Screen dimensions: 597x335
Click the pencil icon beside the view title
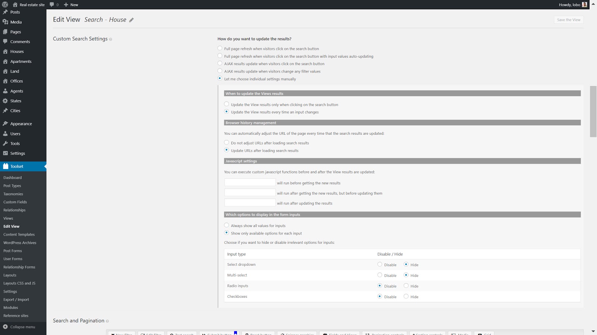click(x=131, y=20)
